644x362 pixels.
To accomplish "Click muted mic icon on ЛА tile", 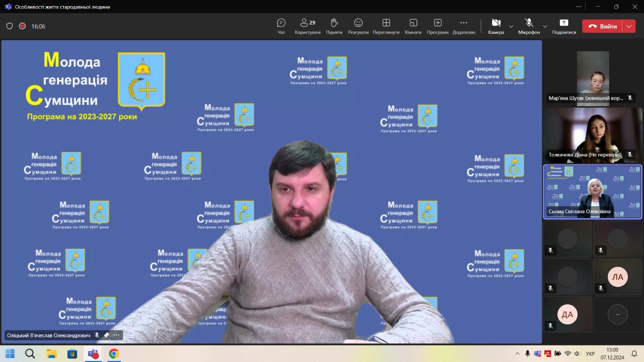I will [601, 288].
